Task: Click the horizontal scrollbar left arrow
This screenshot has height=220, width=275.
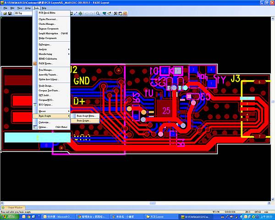Action: (2, 203)
